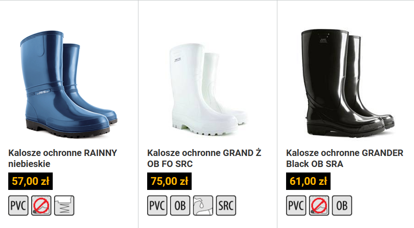Image resolution: width=414 pixels, height=228 pixels.
Task: Click the SRC slip-resistance icon
Action: [x=226, y=206]
